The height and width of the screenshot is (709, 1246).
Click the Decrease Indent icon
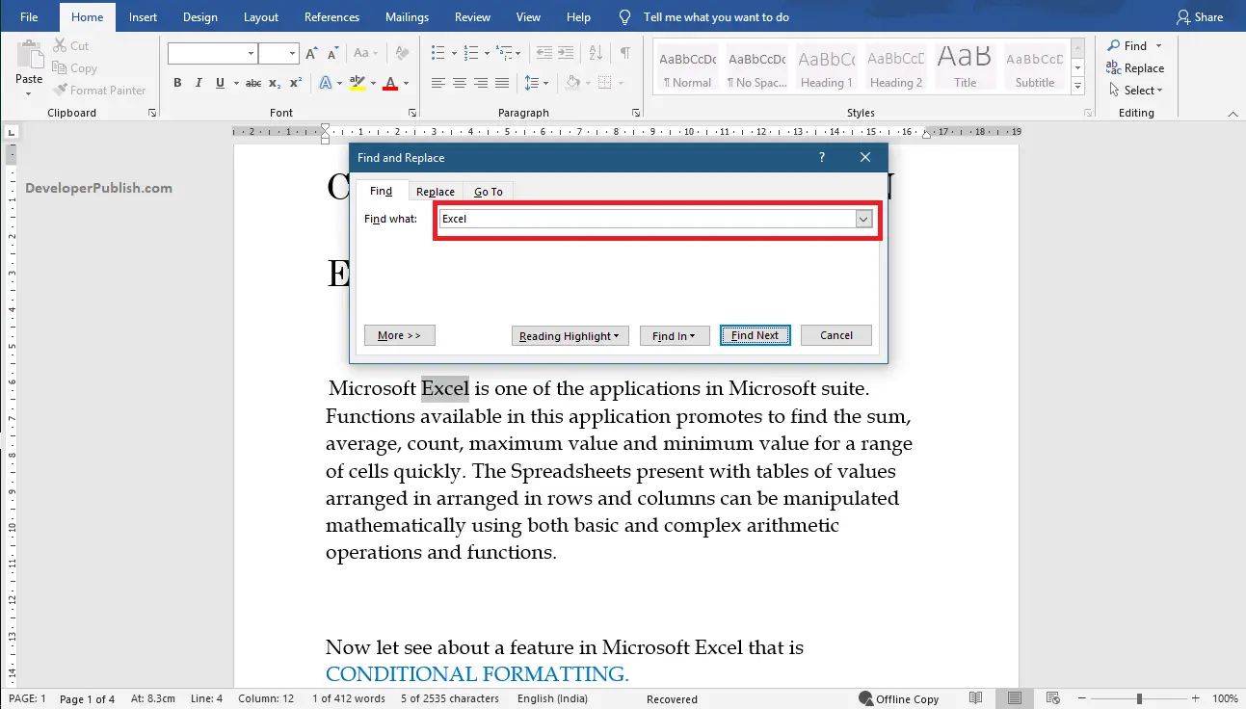click(x=544, y=53)
